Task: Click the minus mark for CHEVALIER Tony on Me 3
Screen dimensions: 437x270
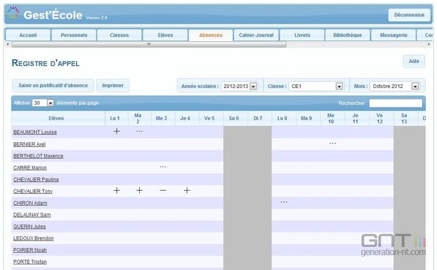Action: (x=163, y=191)
